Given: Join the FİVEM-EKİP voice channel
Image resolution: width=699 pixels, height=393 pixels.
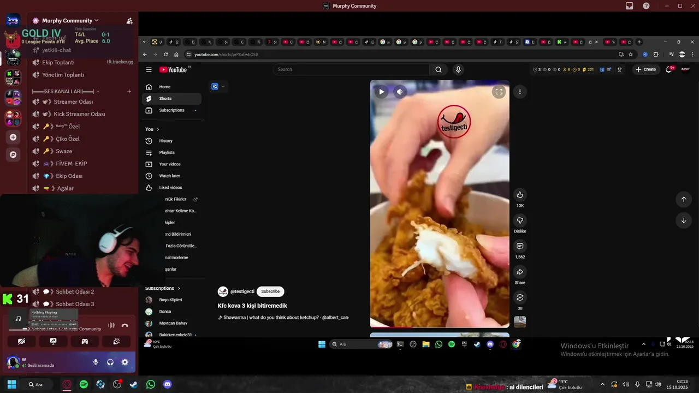Looking at the screenshot, I should [x=72, y=164].
